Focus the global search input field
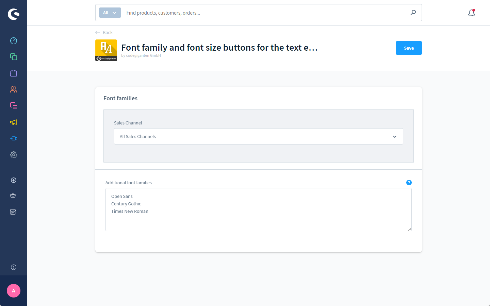Viewport: 490px width, 306px height. (265, 13)
